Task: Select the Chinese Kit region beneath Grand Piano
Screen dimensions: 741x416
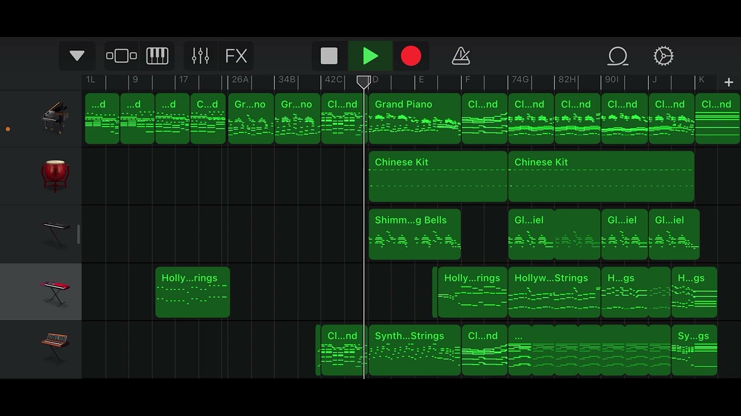Action: [x=438, y=176]
